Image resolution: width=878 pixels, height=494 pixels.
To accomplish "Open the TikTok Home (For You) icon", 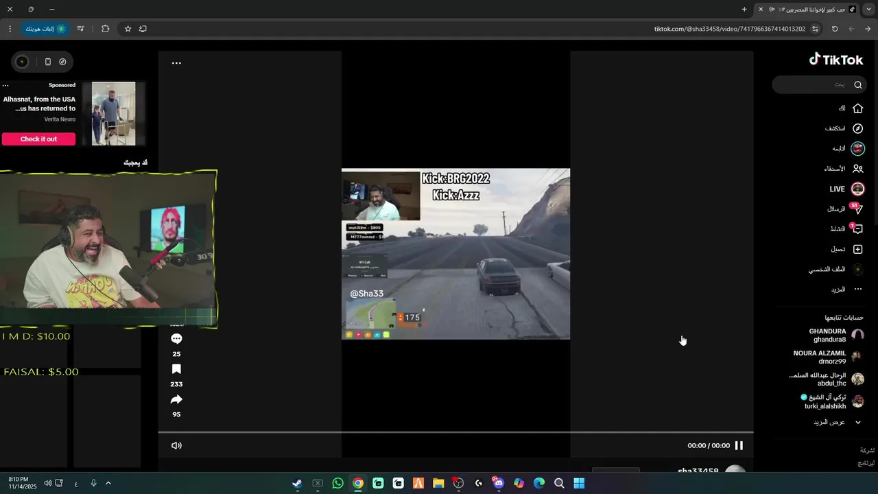I will click(857, 108).
